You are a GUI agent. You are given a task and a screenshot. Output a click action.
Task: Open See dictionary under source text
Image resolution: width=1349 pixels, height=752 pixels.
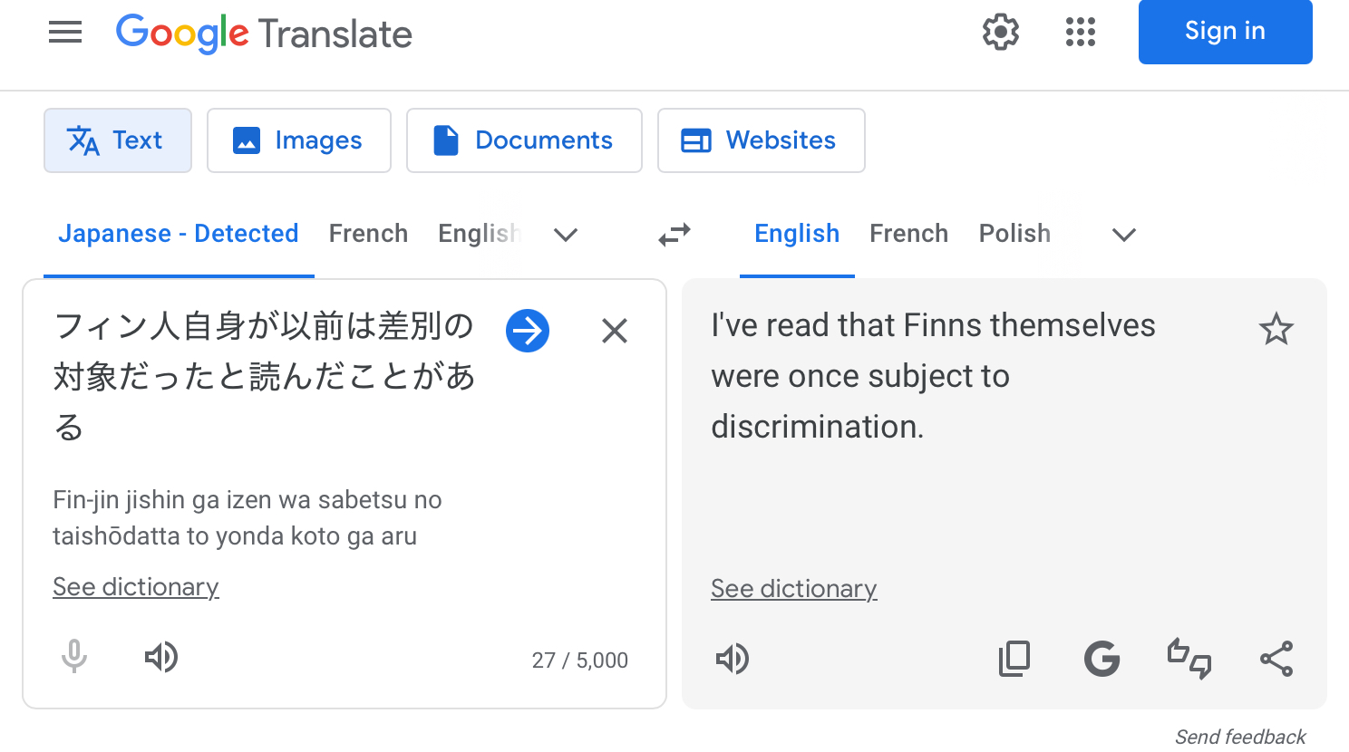click(136, 587)
